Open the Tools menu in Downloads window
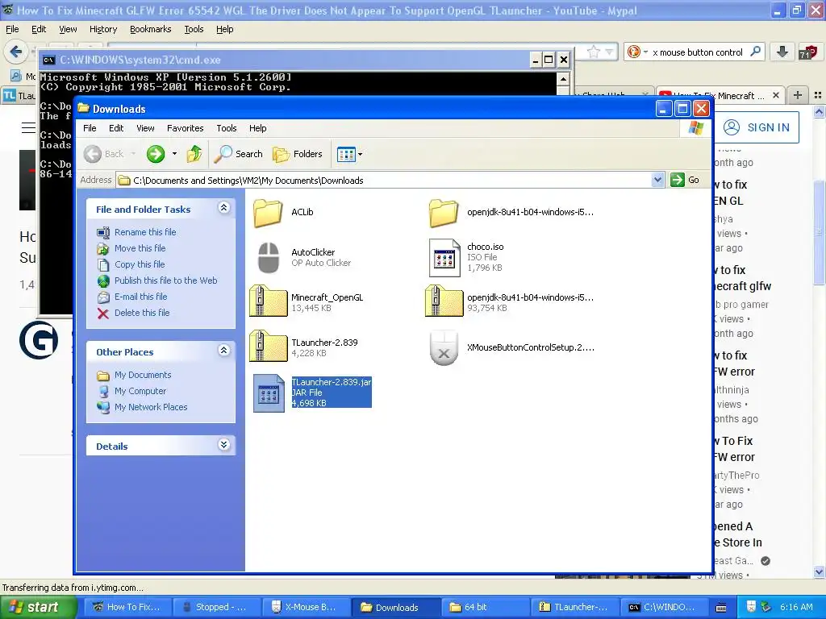The height and width of the screenshot is (619, 826). click(x=227, y=128)
